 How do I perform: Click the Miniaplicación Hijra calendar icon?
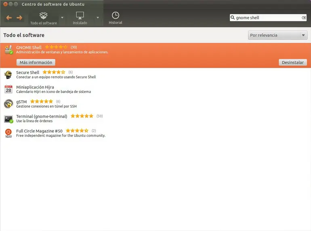tap(8, 89)
